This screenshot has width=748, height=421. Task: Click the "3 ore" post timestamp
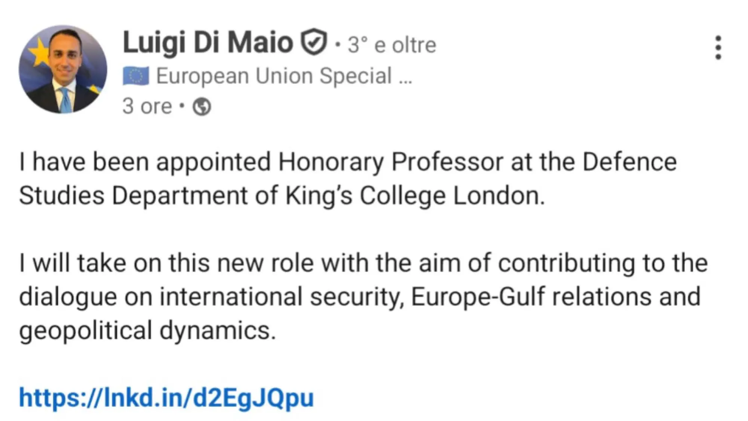(147, 106)
